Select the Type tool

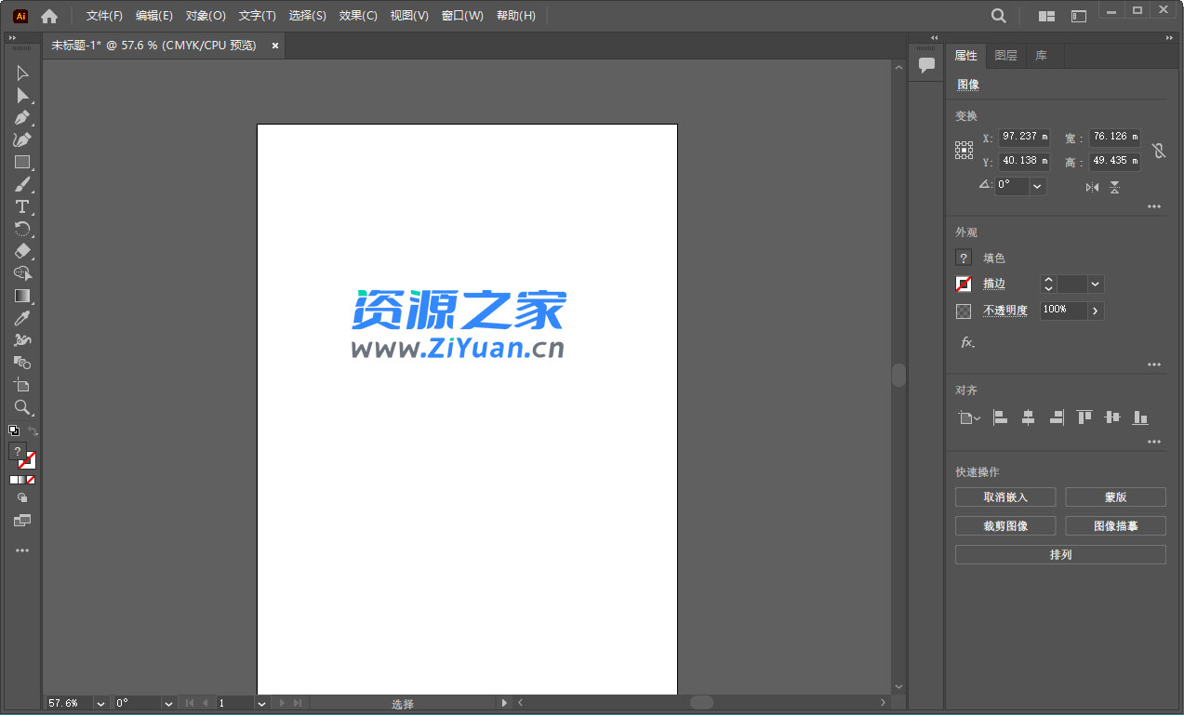point(21,206)
